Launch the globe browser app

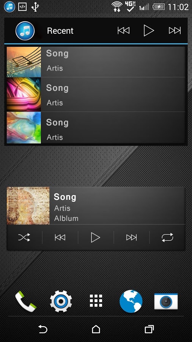point(131,301)
